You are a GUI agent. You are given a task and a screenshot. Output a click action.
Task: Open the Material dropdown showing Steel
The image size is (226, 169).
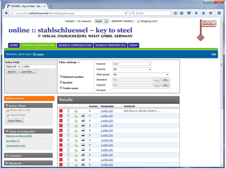[132, 64]
